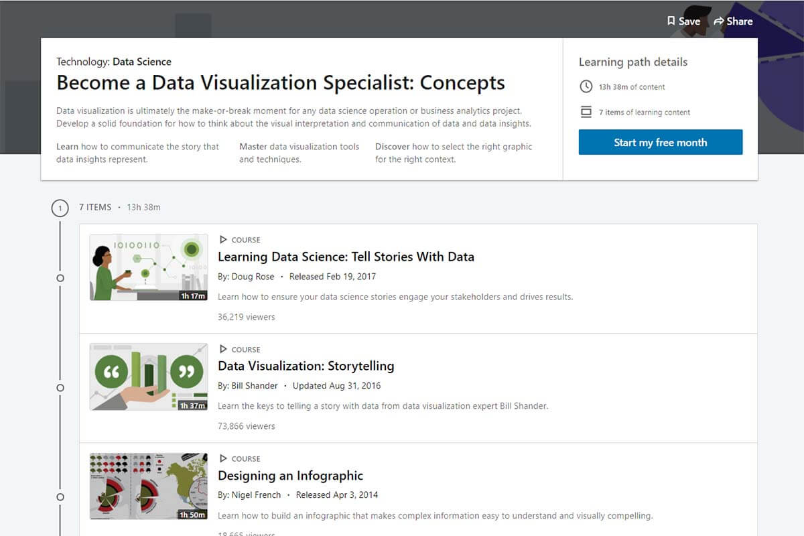Click the play icon above Designing an Infographic
The width and height of the screenshot is (804, 536).
(223, 458)
